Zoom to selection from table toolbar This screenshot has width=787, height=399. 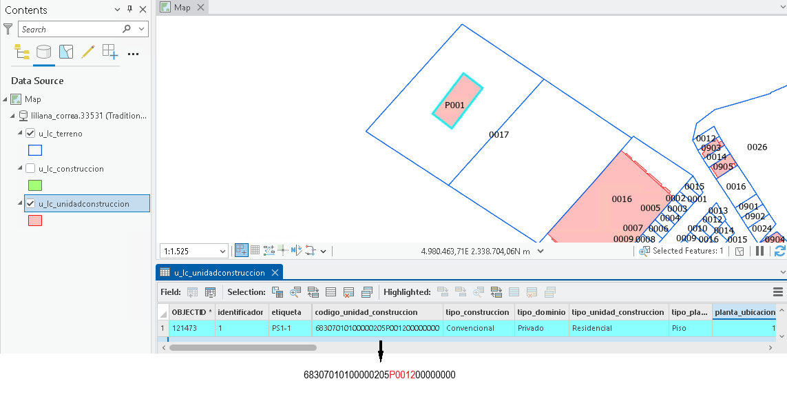click(295, 292)
